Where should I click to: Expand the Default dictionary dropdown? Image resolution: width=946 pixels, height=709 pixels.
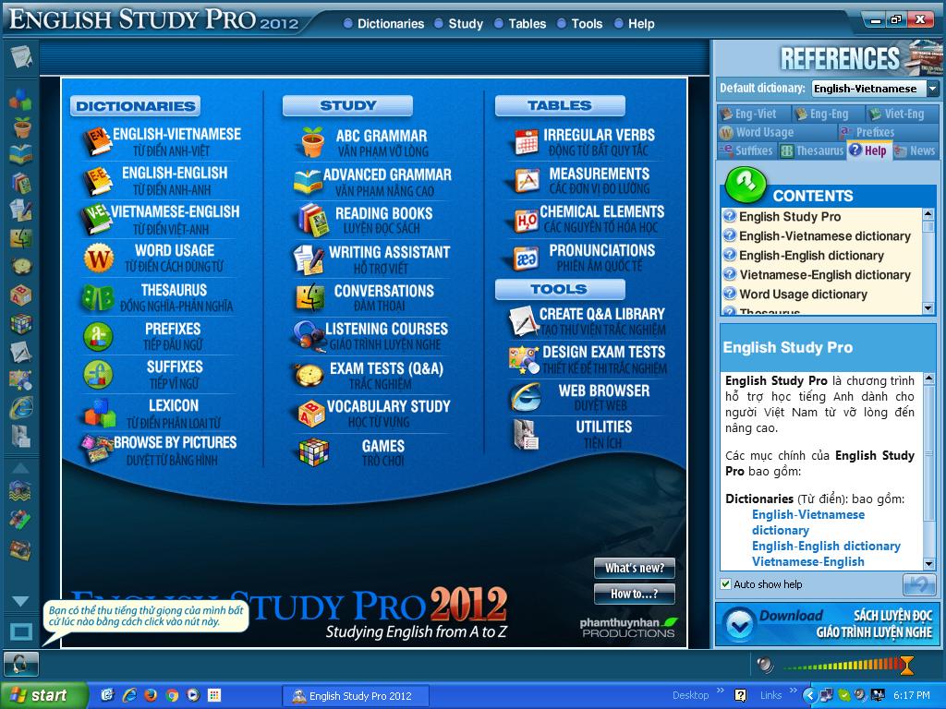[x=933, y=89]
